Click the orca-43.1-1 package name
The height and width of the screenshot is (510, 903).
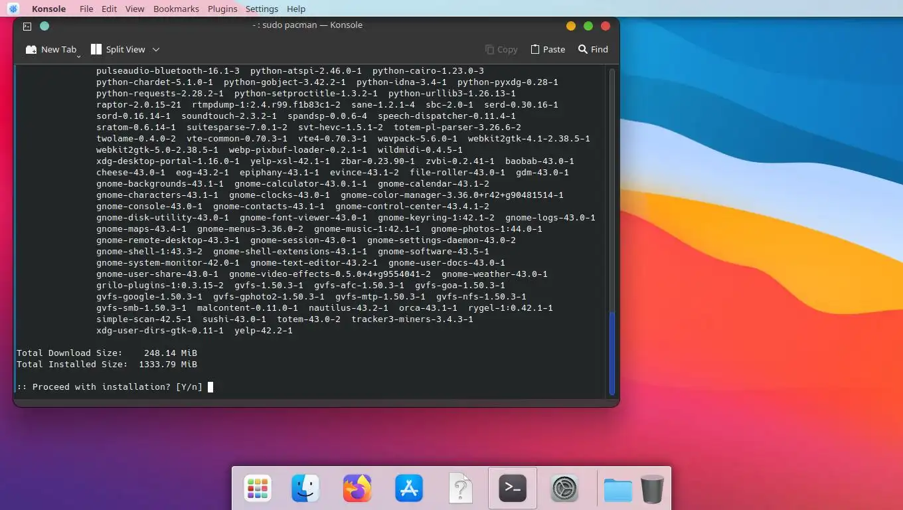click(x=428, y=307)
